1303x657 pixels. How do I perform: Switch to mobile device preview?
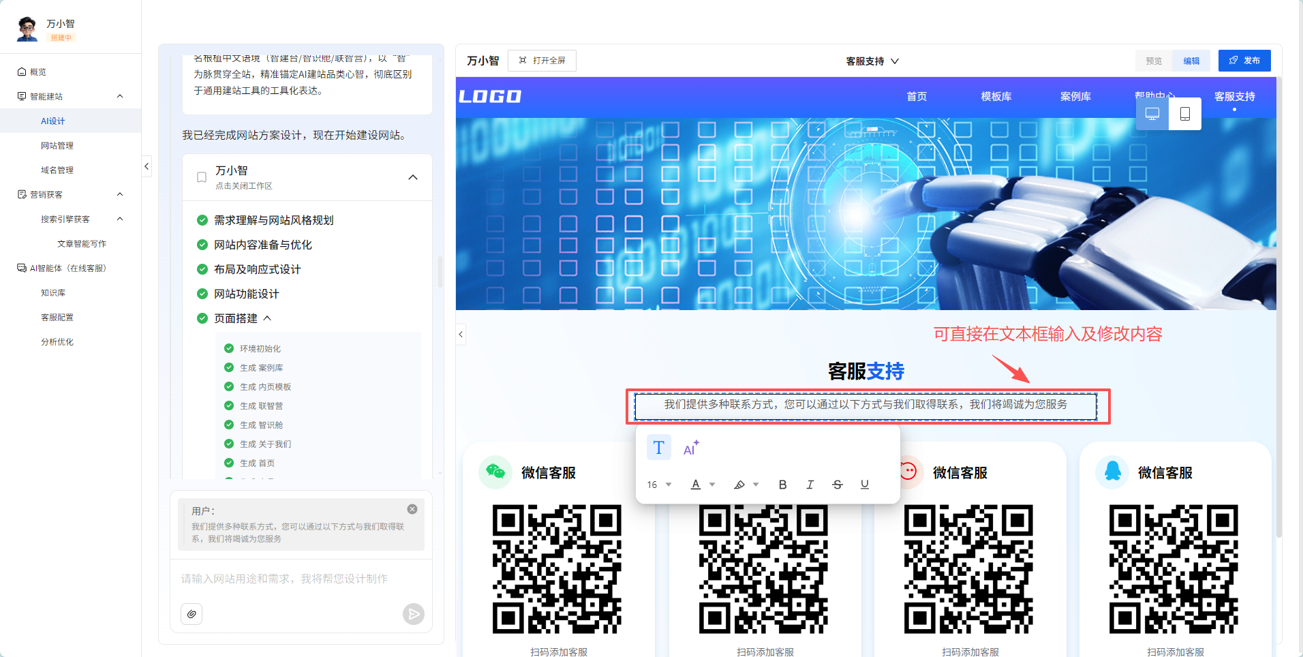1185,114
